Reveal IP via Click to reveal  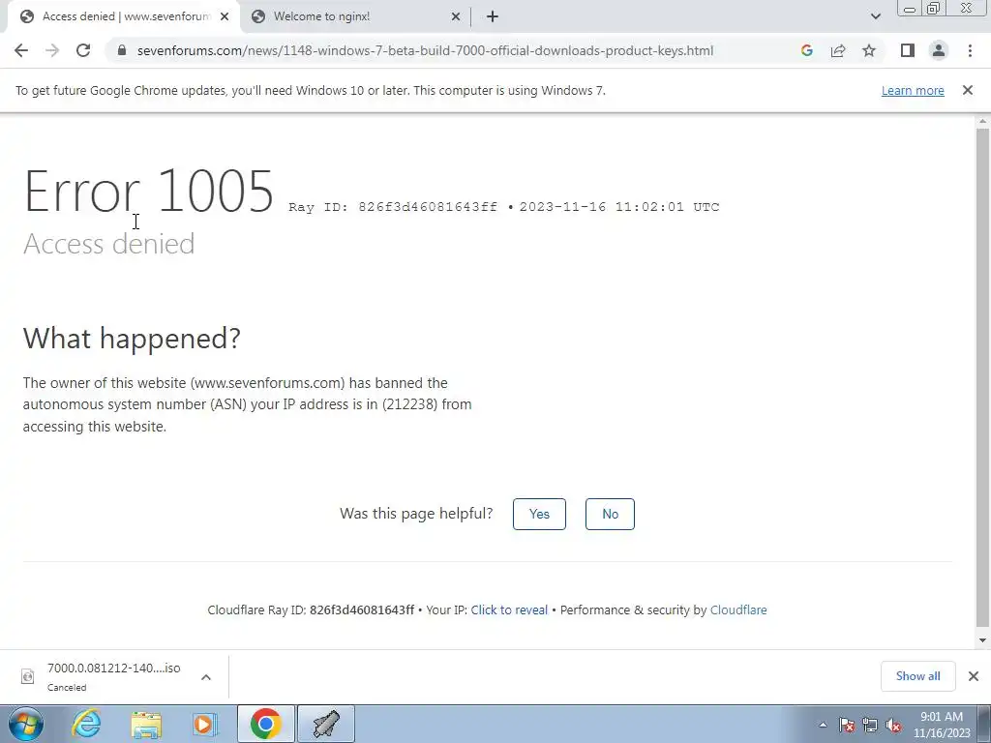tap(509, 609)
